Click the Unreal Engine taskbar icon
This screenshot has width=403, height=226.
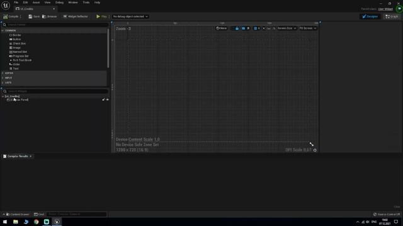tap(57, 222)
